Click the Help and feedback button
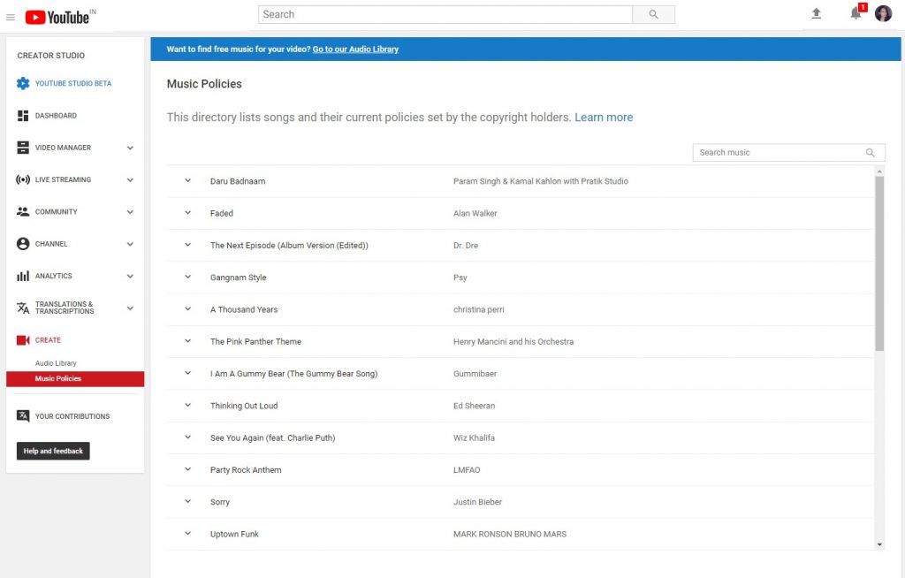905x578 pixels. 53,451
